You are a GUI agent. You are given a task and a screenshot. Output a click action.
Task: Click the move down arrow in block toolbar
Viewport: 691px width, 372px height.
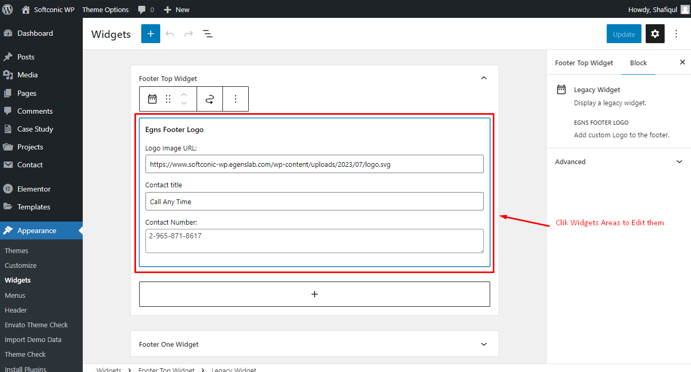pos(184,103)
